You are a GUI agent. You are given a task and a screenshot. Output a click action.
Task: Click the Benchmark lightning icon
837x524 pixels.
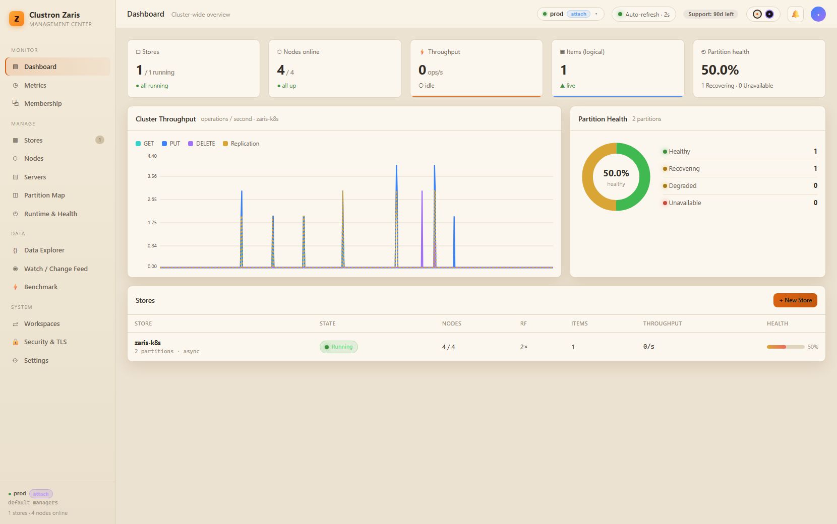pyautogui.click(x=15, y=287)
